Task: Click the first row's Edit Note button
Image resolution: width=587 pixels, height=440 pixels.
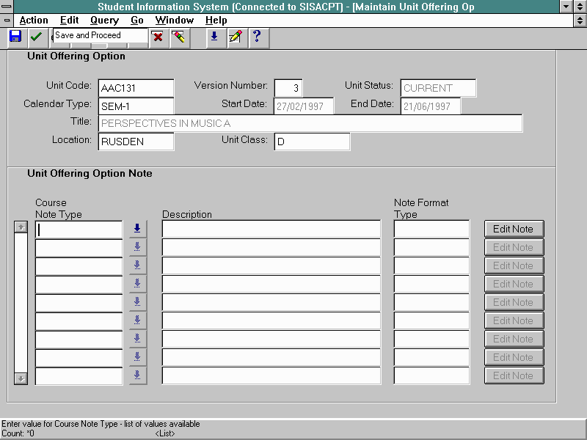Action: coord(514,229)
